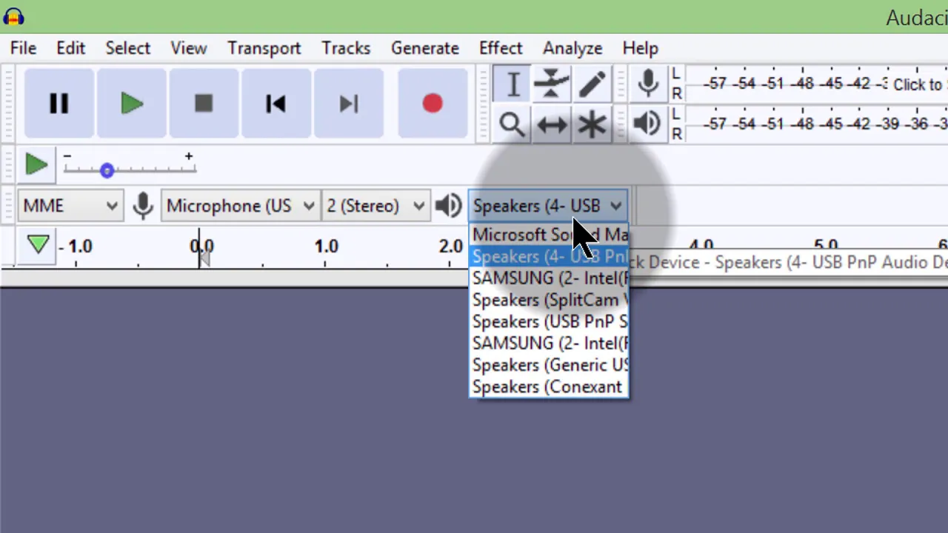Click timeline ruler at 5.0 seconds
948x533 pixels.
click(826, 247)
